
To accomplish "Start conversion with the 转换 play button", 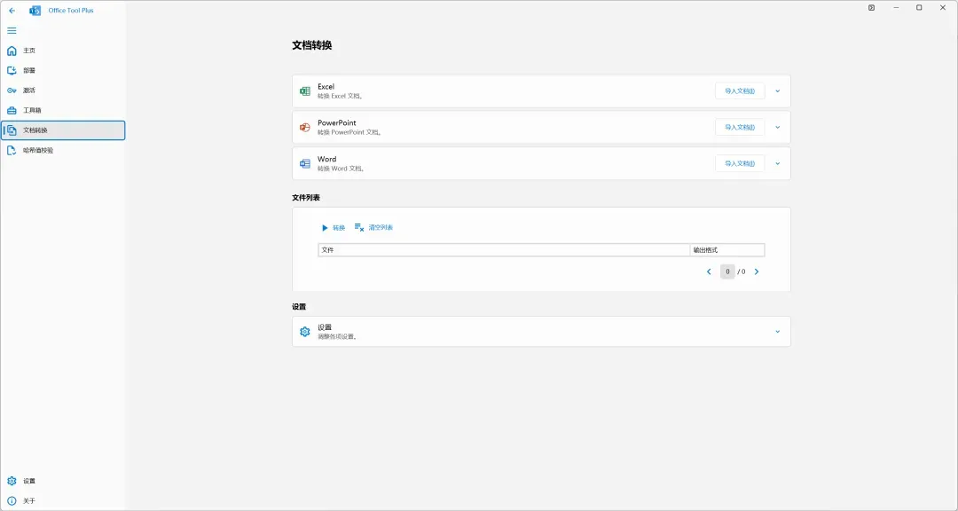I will [334, 227].
